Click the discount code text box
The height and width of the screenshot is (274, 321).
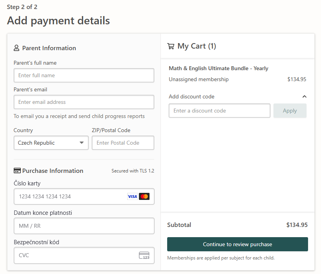click(x=219, y=111)
